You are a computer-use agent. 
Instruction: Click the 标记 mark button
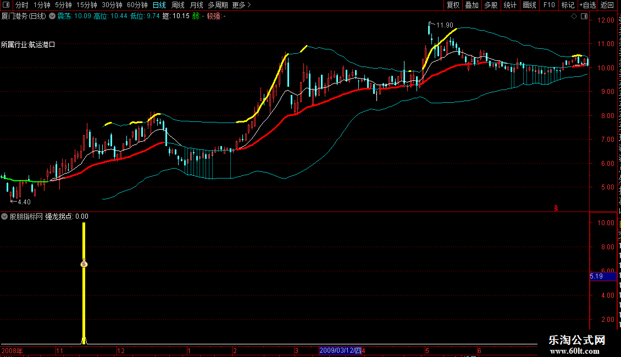click(568, 5)
